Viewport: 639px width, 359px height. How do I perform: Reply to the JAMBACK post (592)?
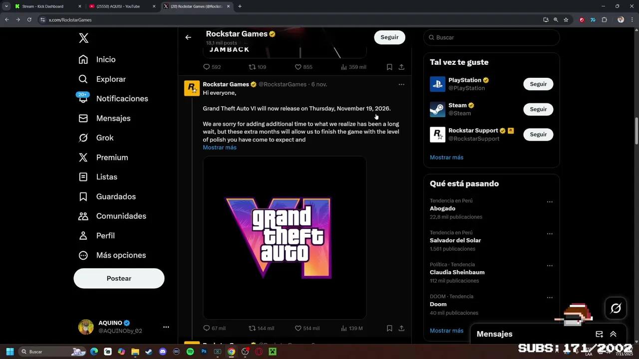coord(212,67)
